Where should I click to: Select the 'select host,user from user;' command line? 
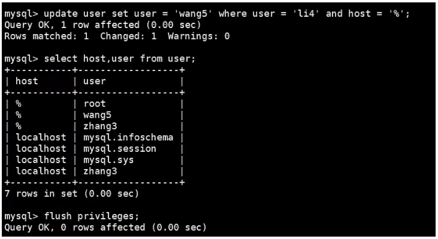click(99, 59)
